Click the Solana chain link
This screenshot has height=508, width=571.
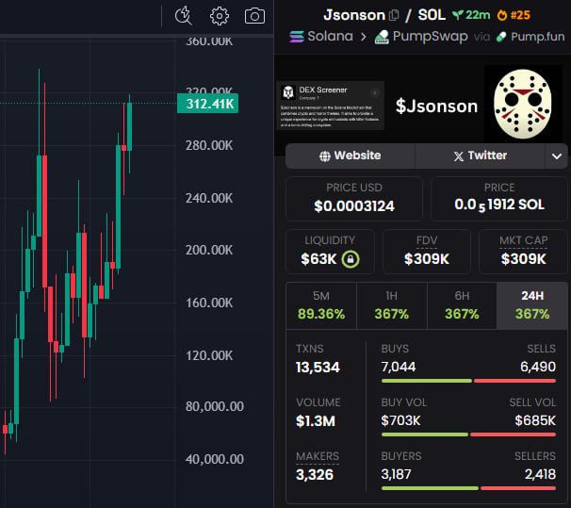(x=330, y=37)
